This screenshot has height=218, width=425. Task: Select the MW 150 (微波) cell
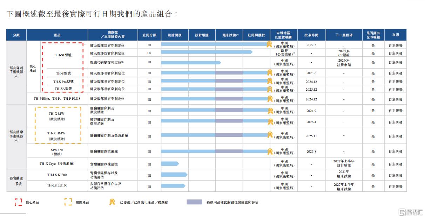[x=57, y=152]
